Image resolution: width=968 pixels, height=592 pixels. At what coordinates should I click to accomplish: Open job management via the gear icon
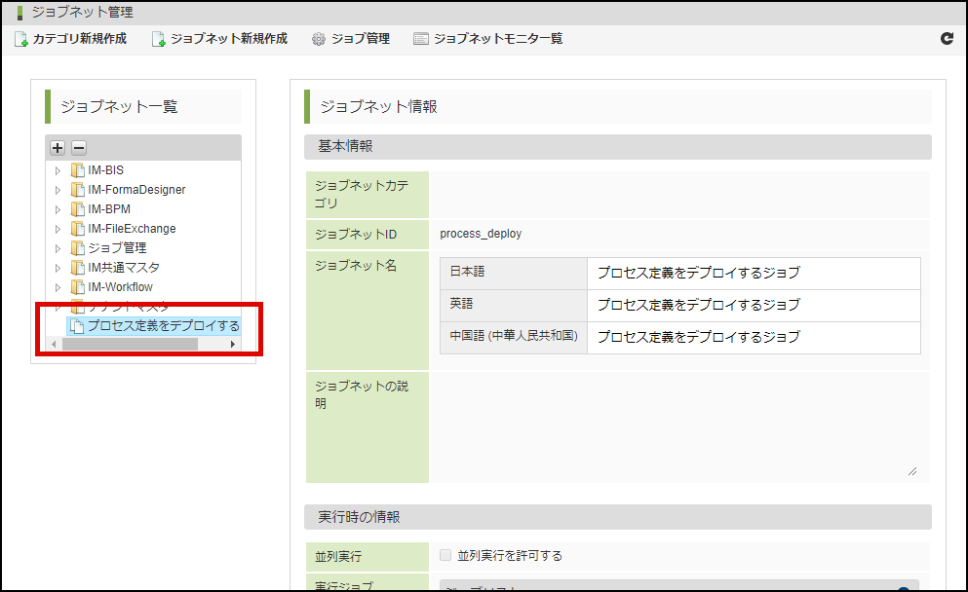tap(319, 39)
